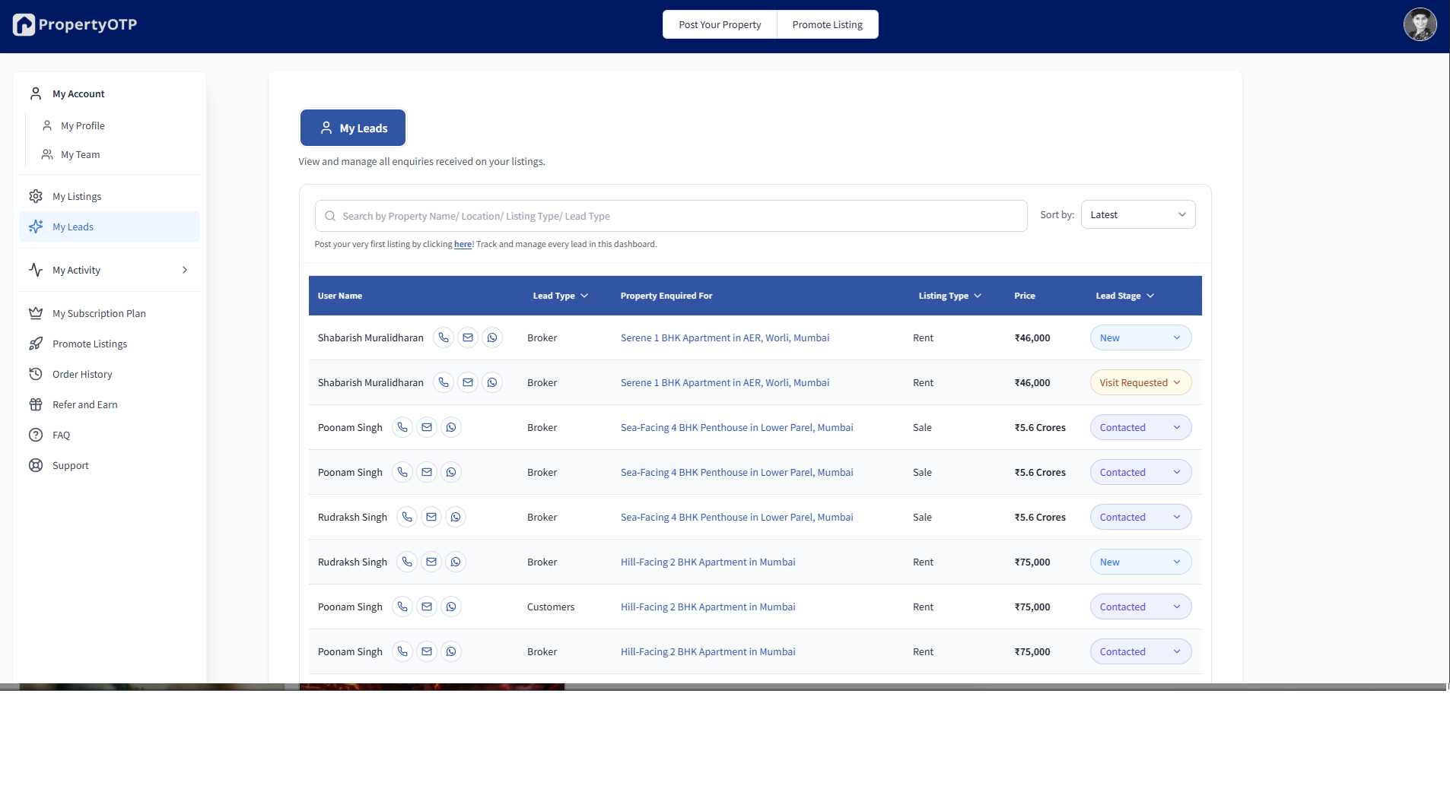The height and width of the screenshot is (811, 1450).
Task: Click the Promote Listings rocket icon
Action: 36,344
